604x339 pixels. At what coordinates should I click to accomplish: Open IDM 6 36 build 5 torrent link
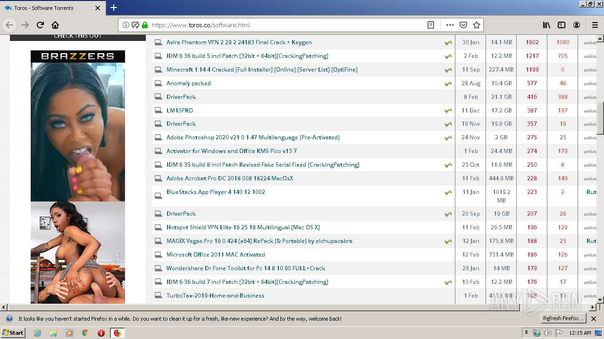point(247,56)
